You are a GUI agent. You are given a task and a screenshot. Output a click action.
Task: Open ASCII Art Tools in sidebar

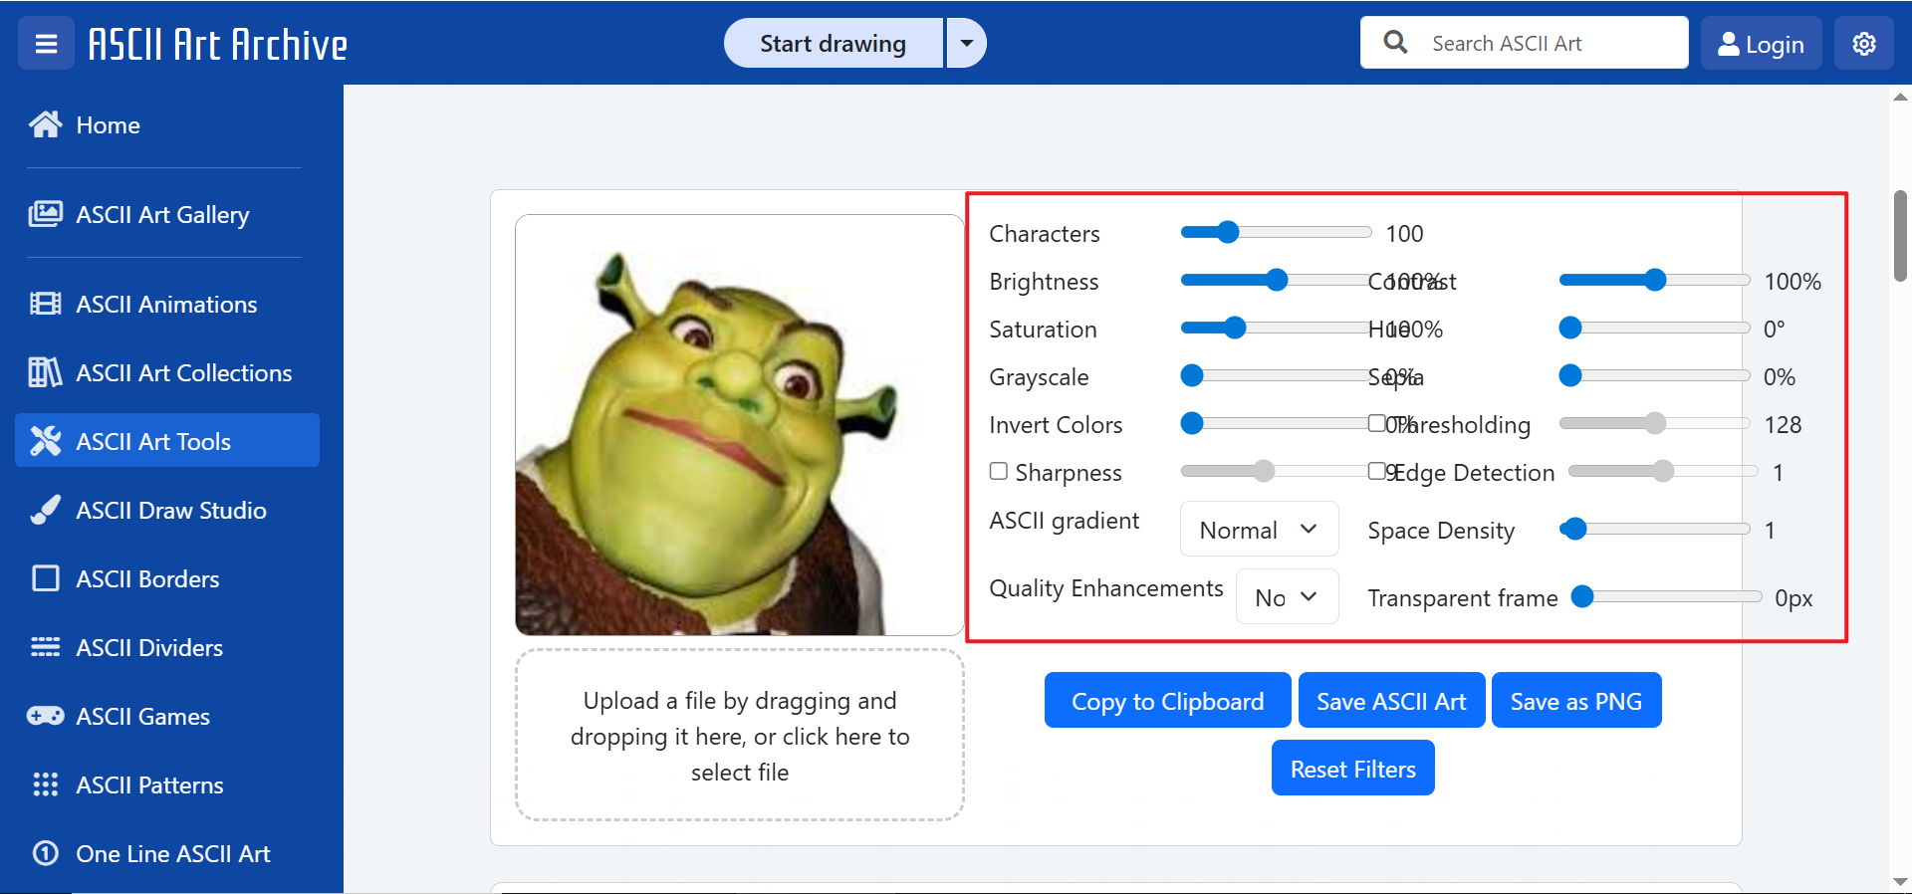(167, 441)
